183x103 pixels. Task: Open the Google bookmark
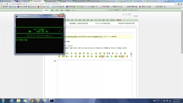(13, 7)
